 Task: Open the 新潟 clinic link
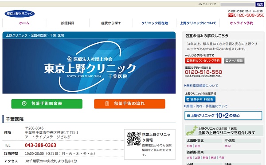pyautogui.click(x=228, y=146)
